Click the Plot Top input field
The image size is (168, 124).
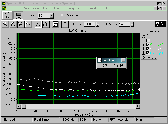pyautogui.click(x=90, y=24)
